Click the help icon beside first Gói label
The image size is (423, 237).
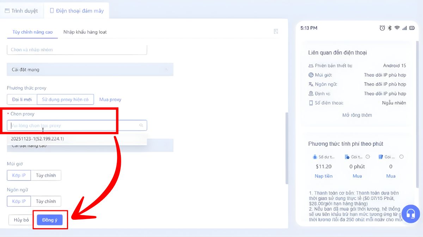coord(368,157)
